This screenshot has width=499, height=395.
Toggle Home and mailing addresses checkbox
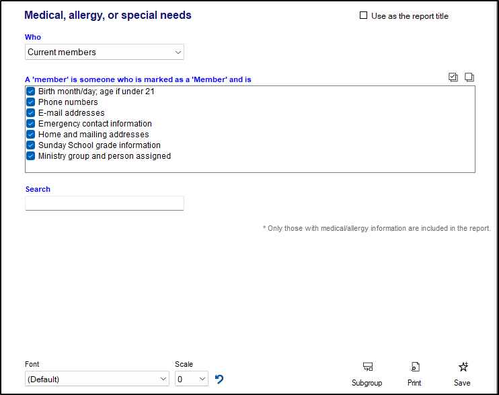(30, 135)
